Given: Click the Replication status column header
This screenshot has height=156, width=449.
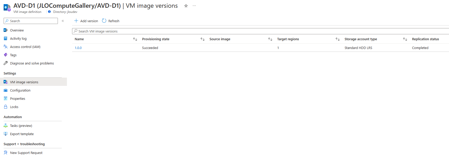Looking at the screenshot, I should click(425, 39).
